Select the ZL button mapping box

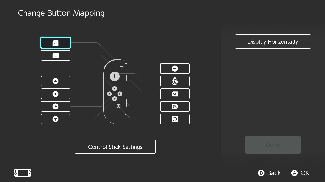tap(55, 43)
